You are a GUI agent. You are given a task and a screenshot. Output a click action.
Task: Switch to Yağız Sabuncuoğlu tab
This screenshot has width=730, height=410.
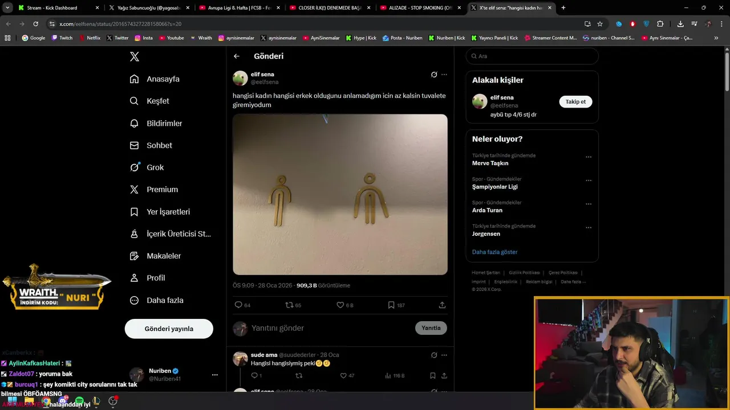(x=148, y=8)
